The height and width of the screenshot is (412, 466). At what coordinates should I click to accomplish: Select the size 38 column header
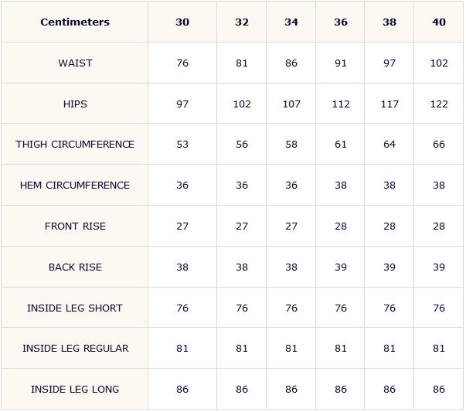[x=389, y=22]
